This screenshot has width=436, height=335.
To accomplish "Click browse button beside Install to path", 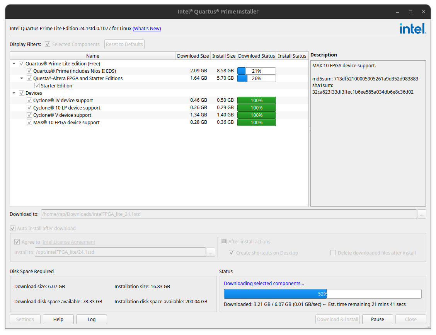I will coord(211,252).
